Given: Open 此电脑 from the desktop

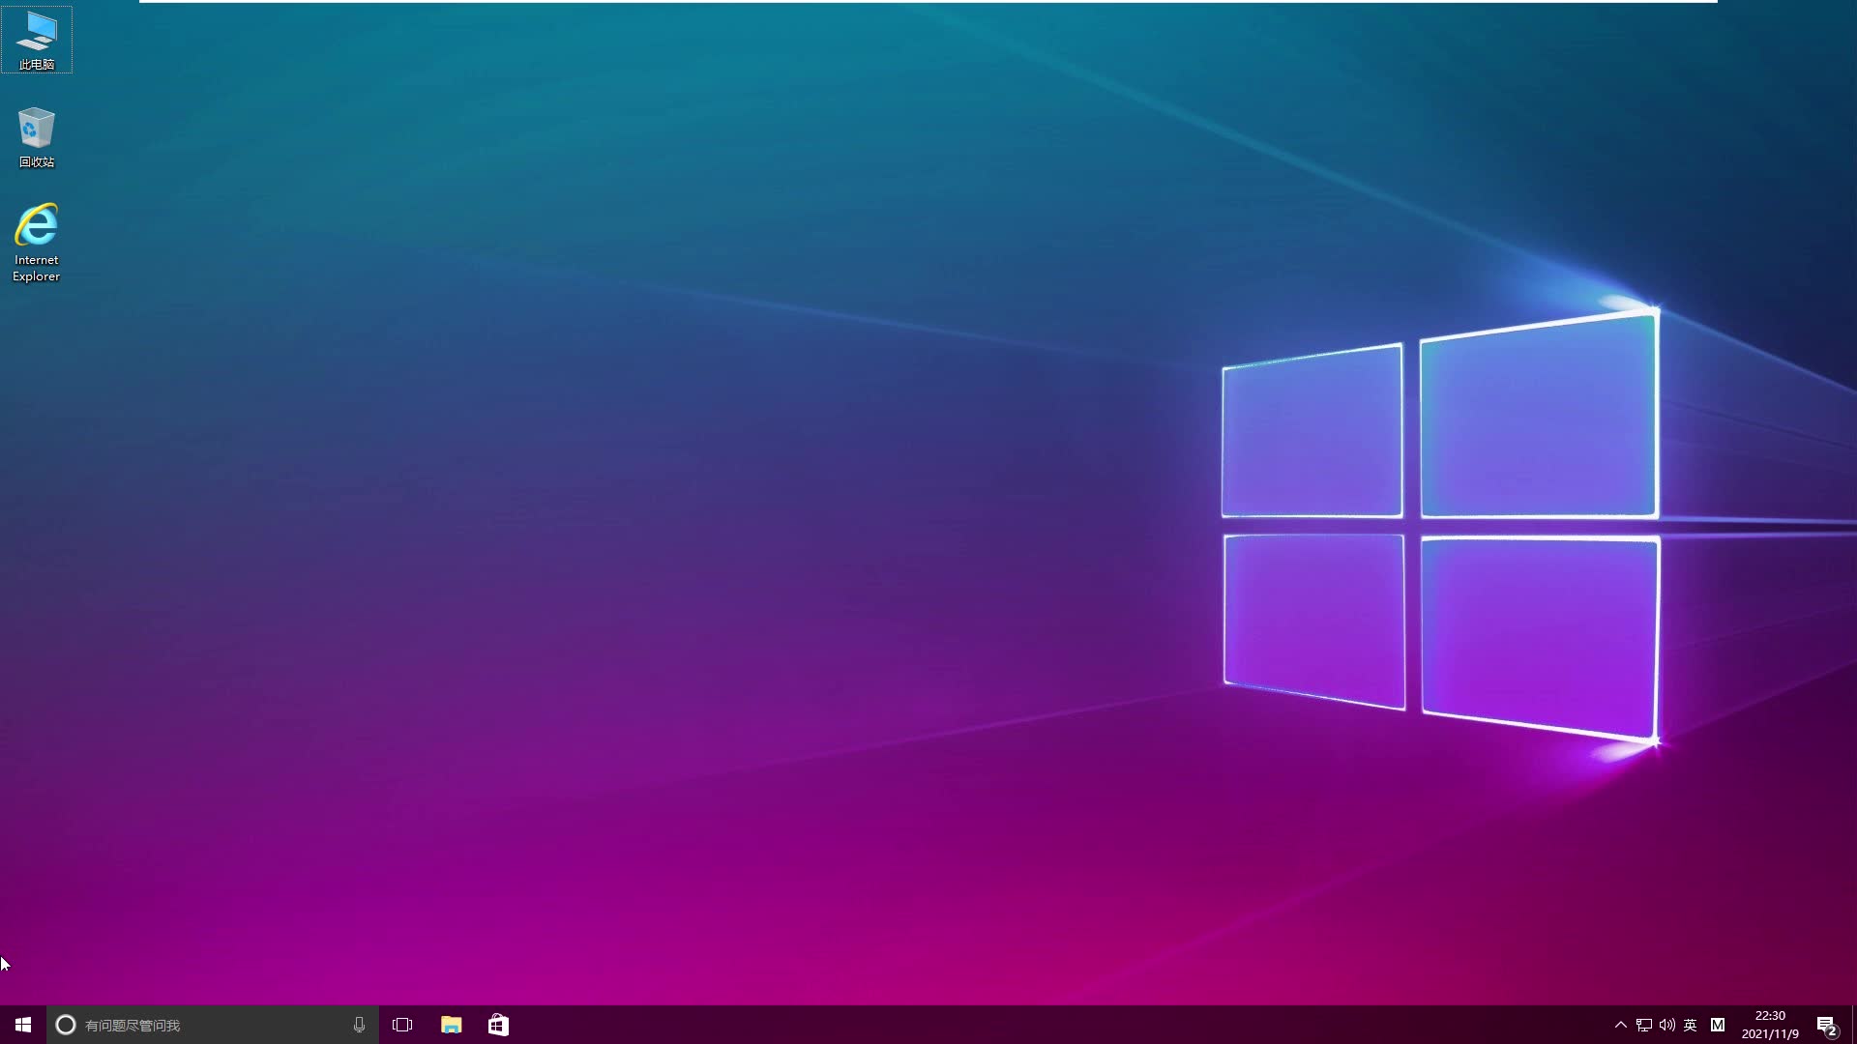Looking at the screenshot, I should 37,39.
